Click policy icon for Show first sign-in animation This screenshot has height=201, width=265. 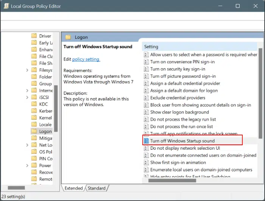click(x=146, y=163)
